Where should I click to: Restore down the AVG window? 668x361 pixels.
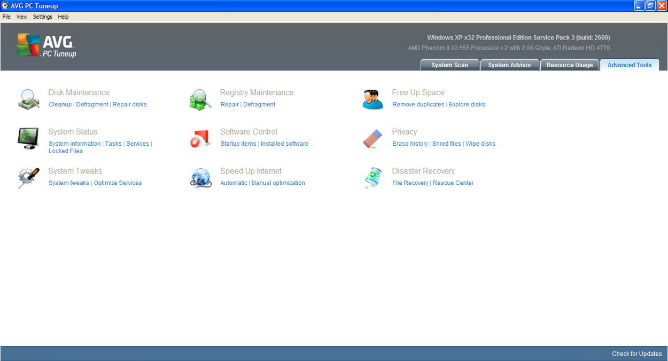point(650,6)
